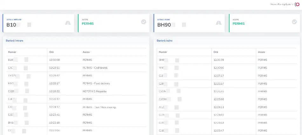Viewport: 302px width, 135px height.
Task: Click the road icon in Ultima Ieșire card
Action: tap(218, 22)
